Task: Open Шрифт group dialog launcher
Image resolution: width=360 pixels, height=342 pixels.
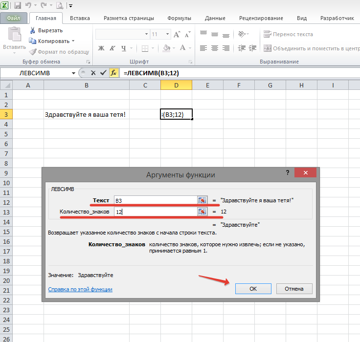Action: pos(190,62)
